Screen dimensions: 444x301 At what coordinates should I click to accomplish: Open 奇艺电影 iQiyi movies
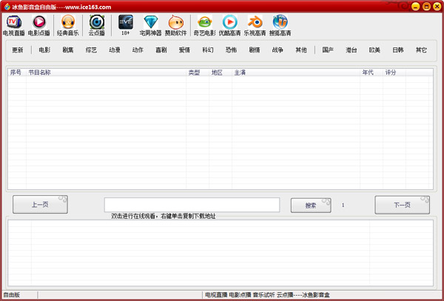click(x=204, y=25)
